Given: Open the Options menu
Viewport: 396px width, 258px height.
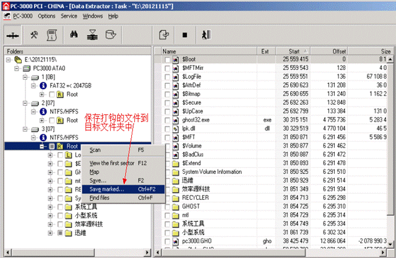Looking at the screenshot, I should tap(47, 16).
